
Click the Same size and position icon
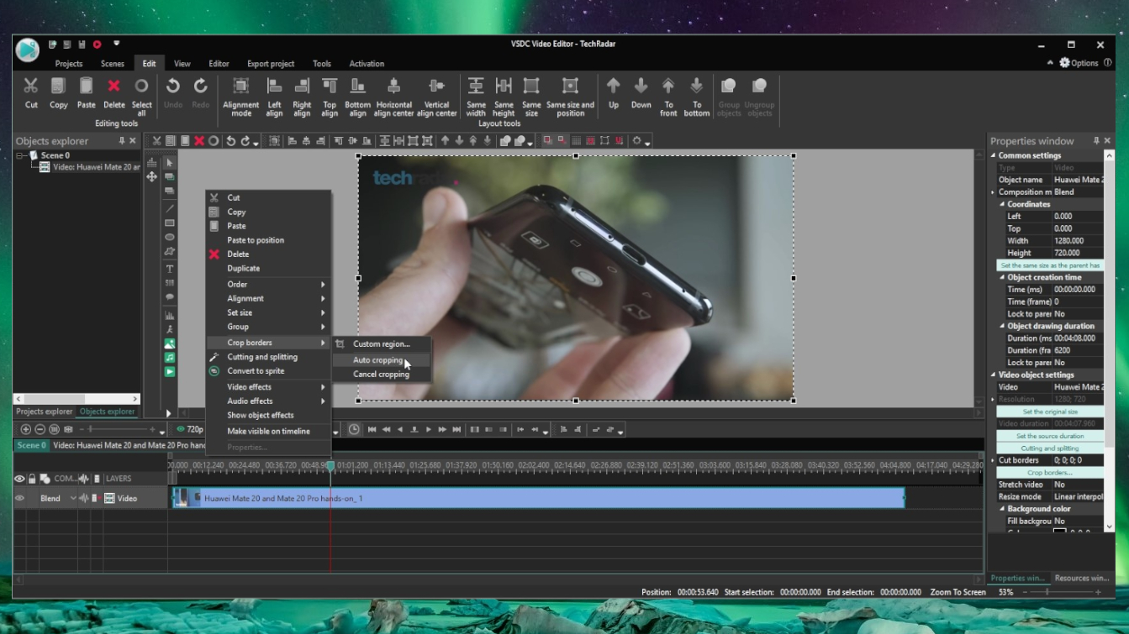pos(570,86)
